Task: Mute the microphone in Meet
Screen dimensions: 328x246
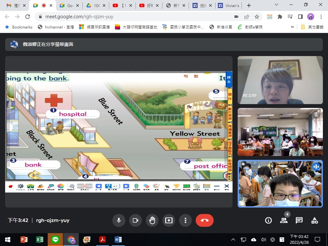Action: coord(119,220)
